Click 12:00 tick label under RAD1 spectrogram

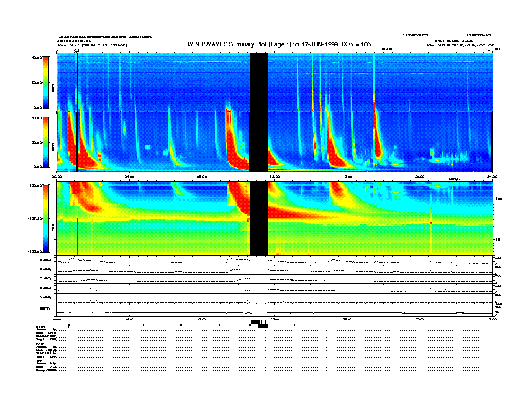click(x=275, y=176)
